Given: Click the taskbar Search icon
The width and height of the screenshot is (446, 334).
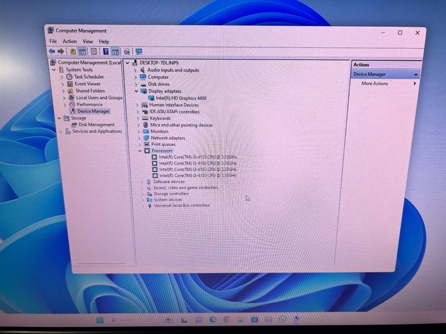Looking at the screenshot, I should [x=114, y=320].
